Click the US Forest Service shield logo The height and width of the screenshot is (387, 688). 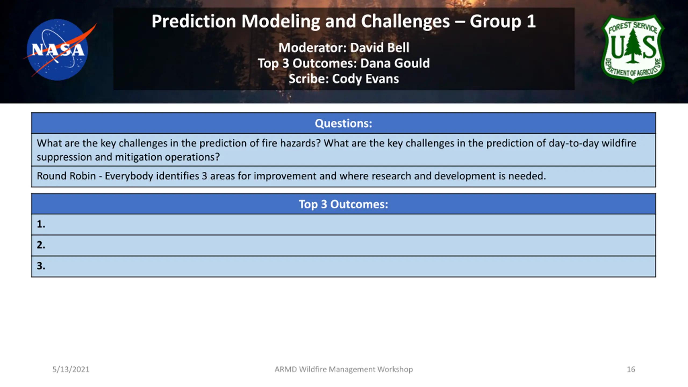coord(633,49)
